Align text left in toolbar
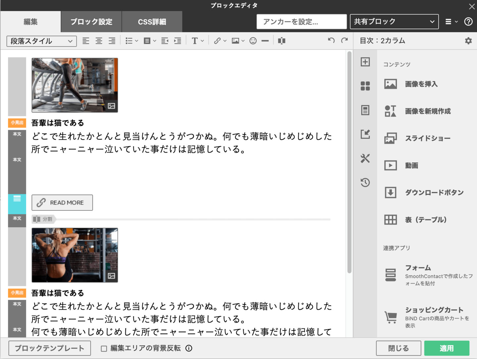477x359 pixels. pos(86,41)
